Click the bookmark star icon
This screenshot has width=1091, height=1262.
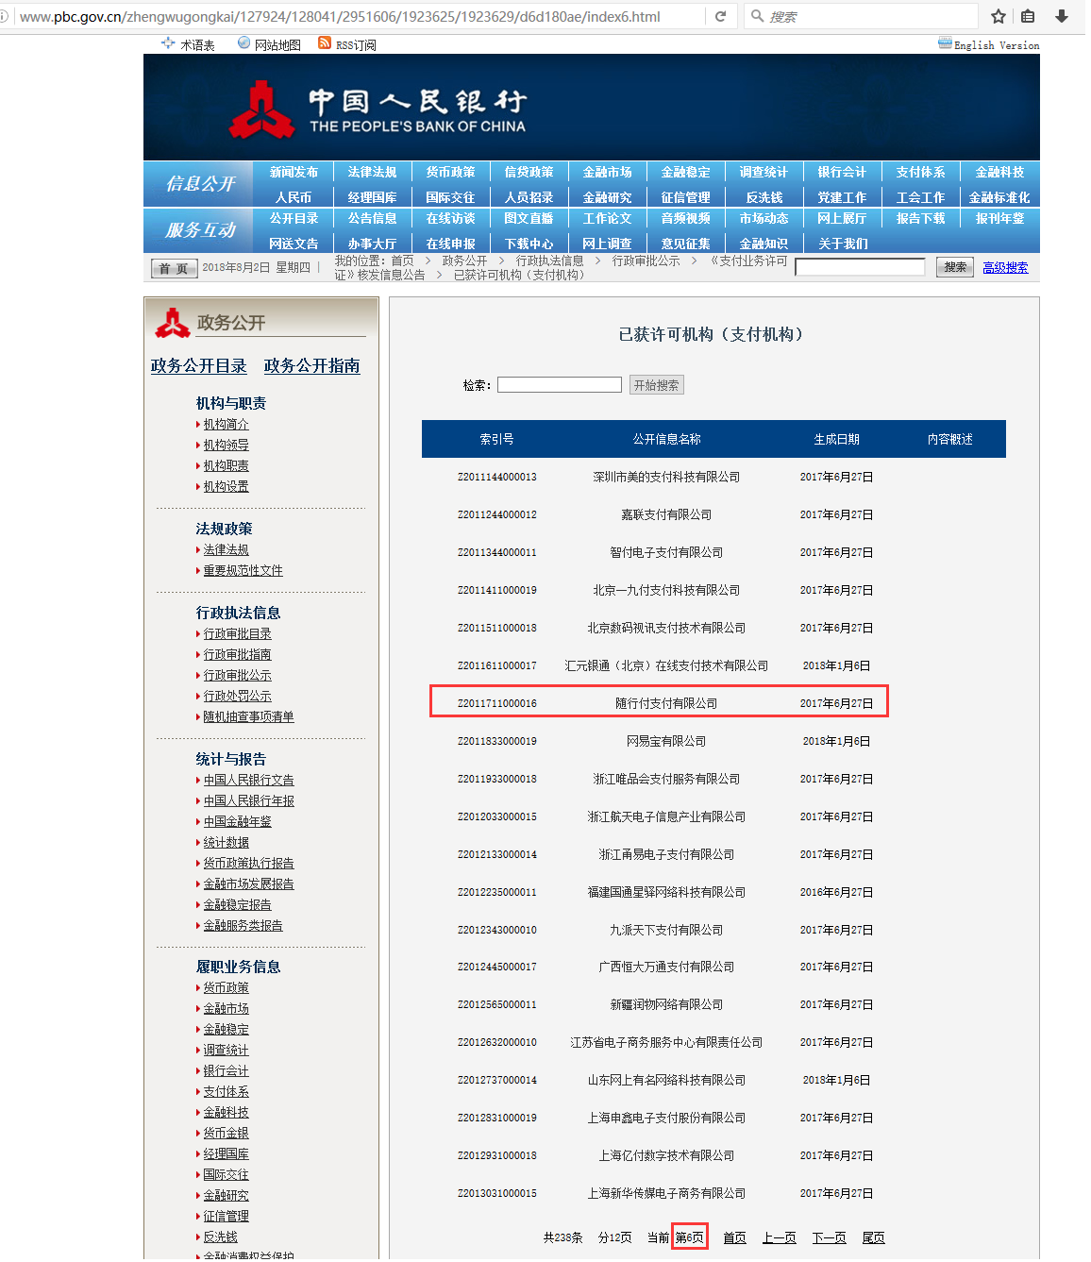coord(998,16)
